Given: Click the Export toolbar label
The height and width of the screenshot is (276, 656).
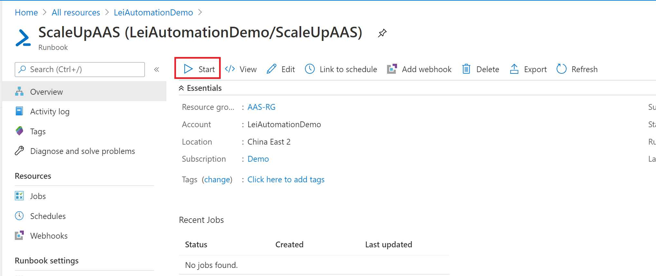Looking at the screenshot, I should click(535, 69).
